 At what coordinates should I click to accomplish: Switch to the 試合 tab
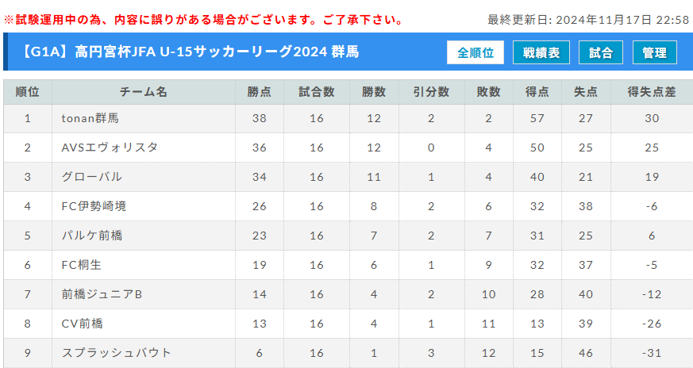tap(601, 52)
